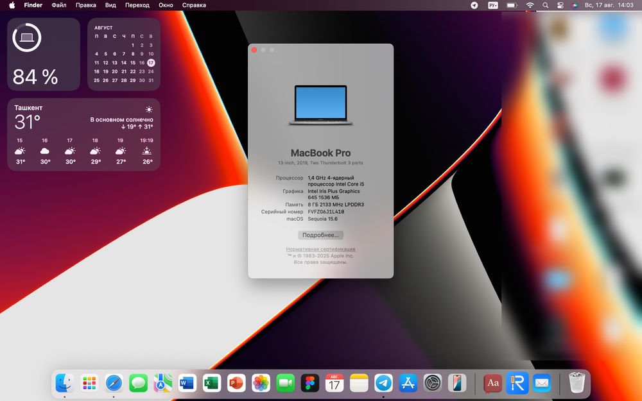Launch iPhone Mirroring from the Dock

pos(457,384)
